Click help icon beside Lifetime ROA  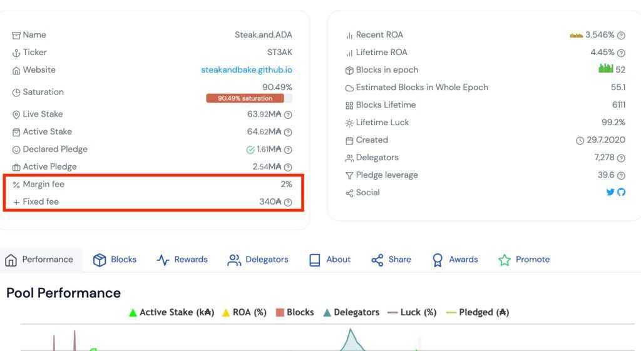coord(621,53)
